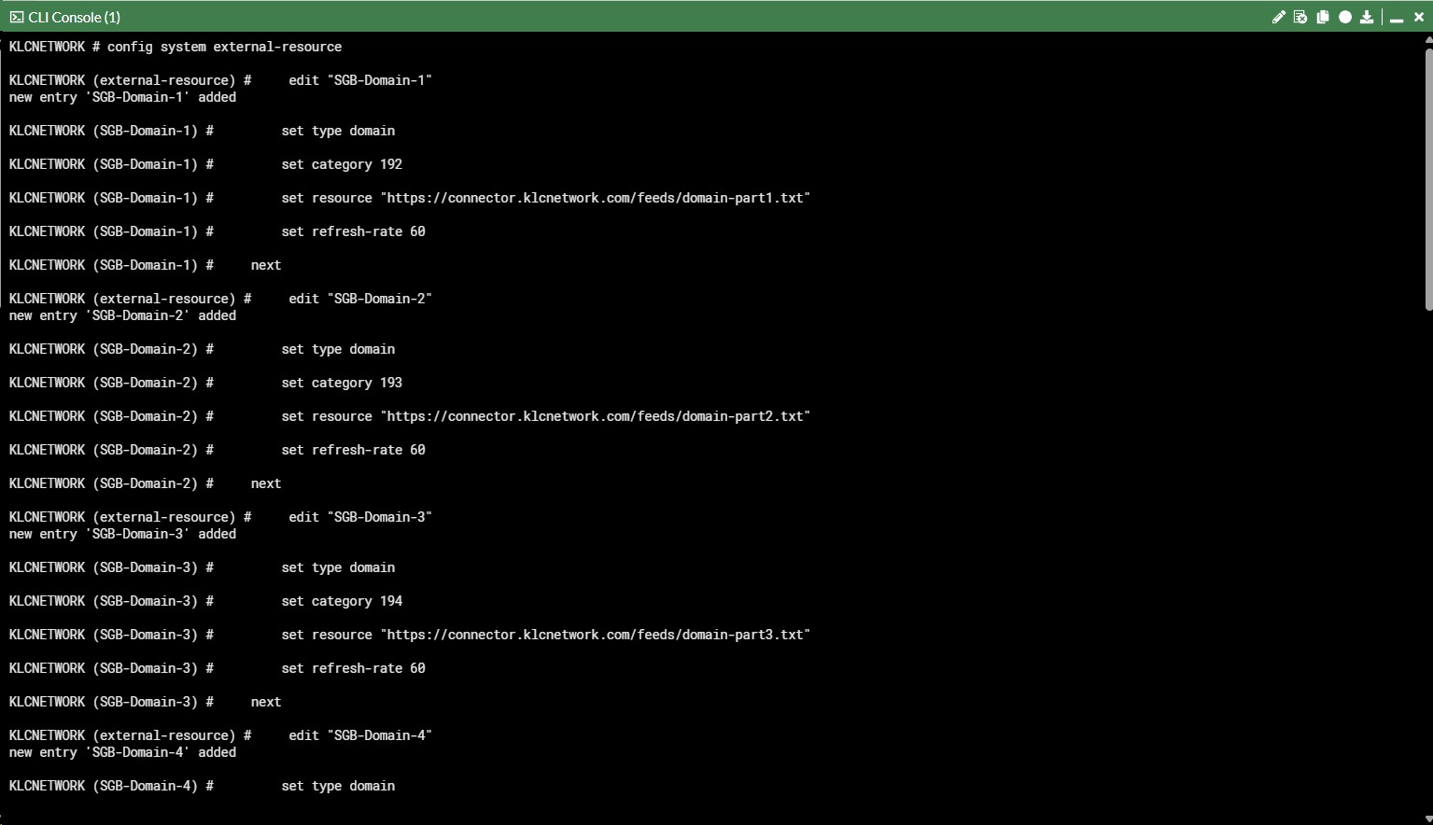Click the scrollbar up arrow
Screen dimensions: 1433x825
pos(1428,40)
